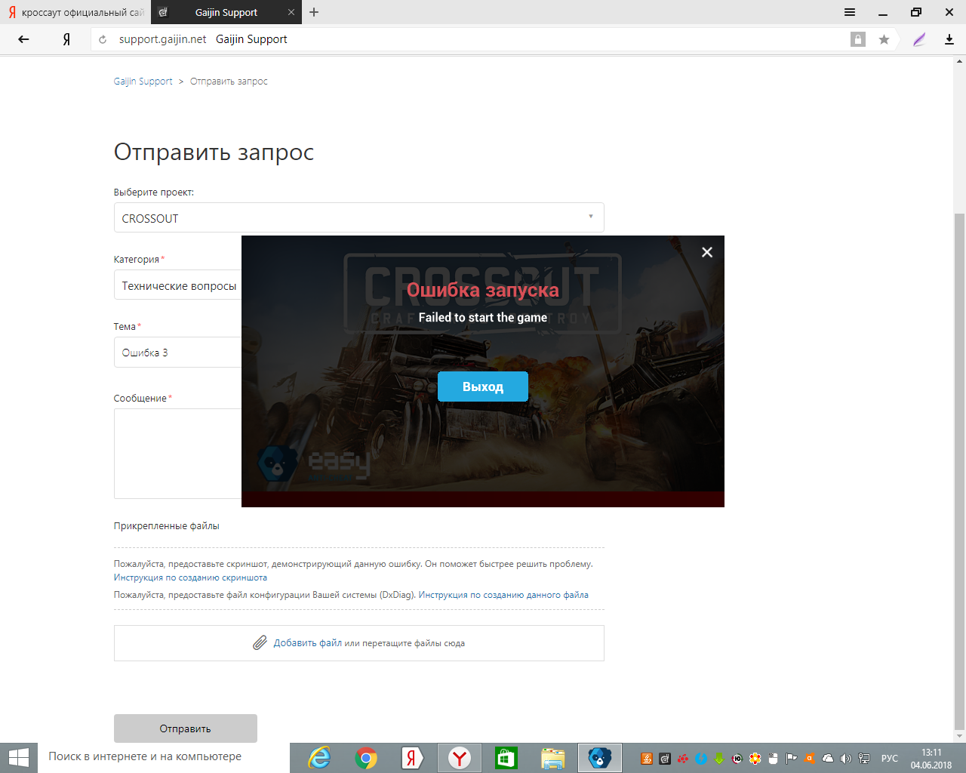Open Internet Explorer from taskbar
The width and height of the screenshot is (966, 773).
pyautogui.click(x=320, y=758)
